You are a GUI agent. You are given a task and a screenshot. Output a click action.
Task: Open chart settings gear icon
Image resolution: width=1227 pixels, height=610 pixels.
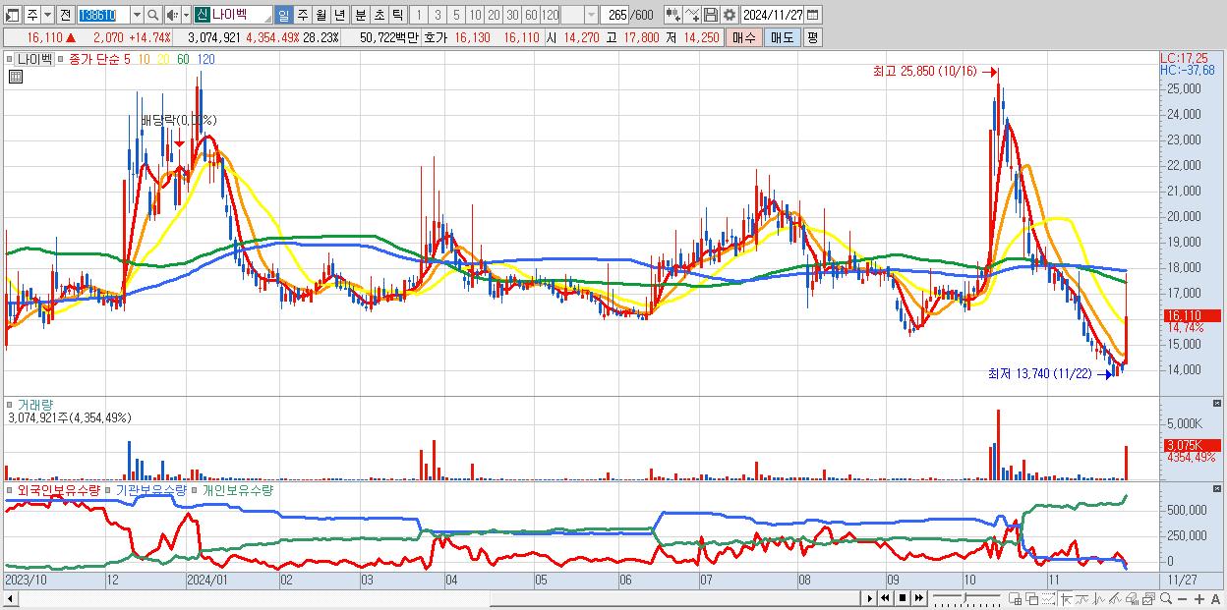pyautogui.click(x=730, y=15)
